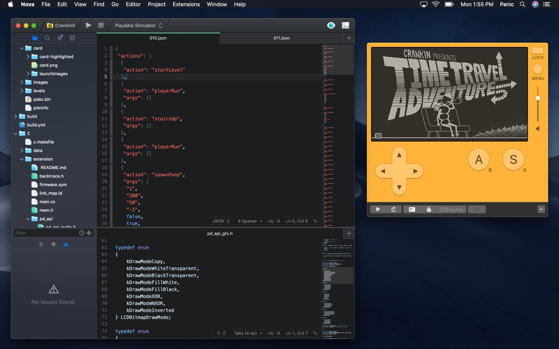The width and height of the screenshot is (559, 349).
Task: Resume the simulator with its play button
Action: [378, 209]
